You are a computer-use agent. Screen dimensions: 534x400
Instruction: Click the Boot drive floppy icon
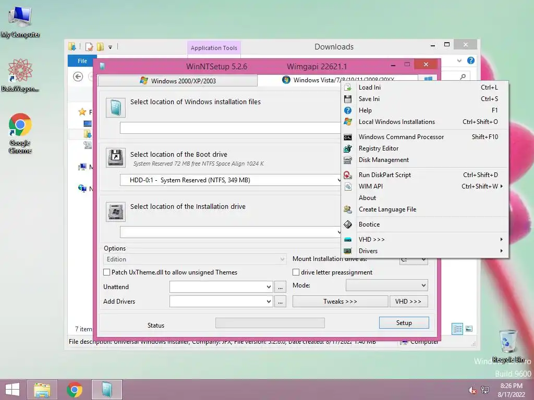(116, 157)
